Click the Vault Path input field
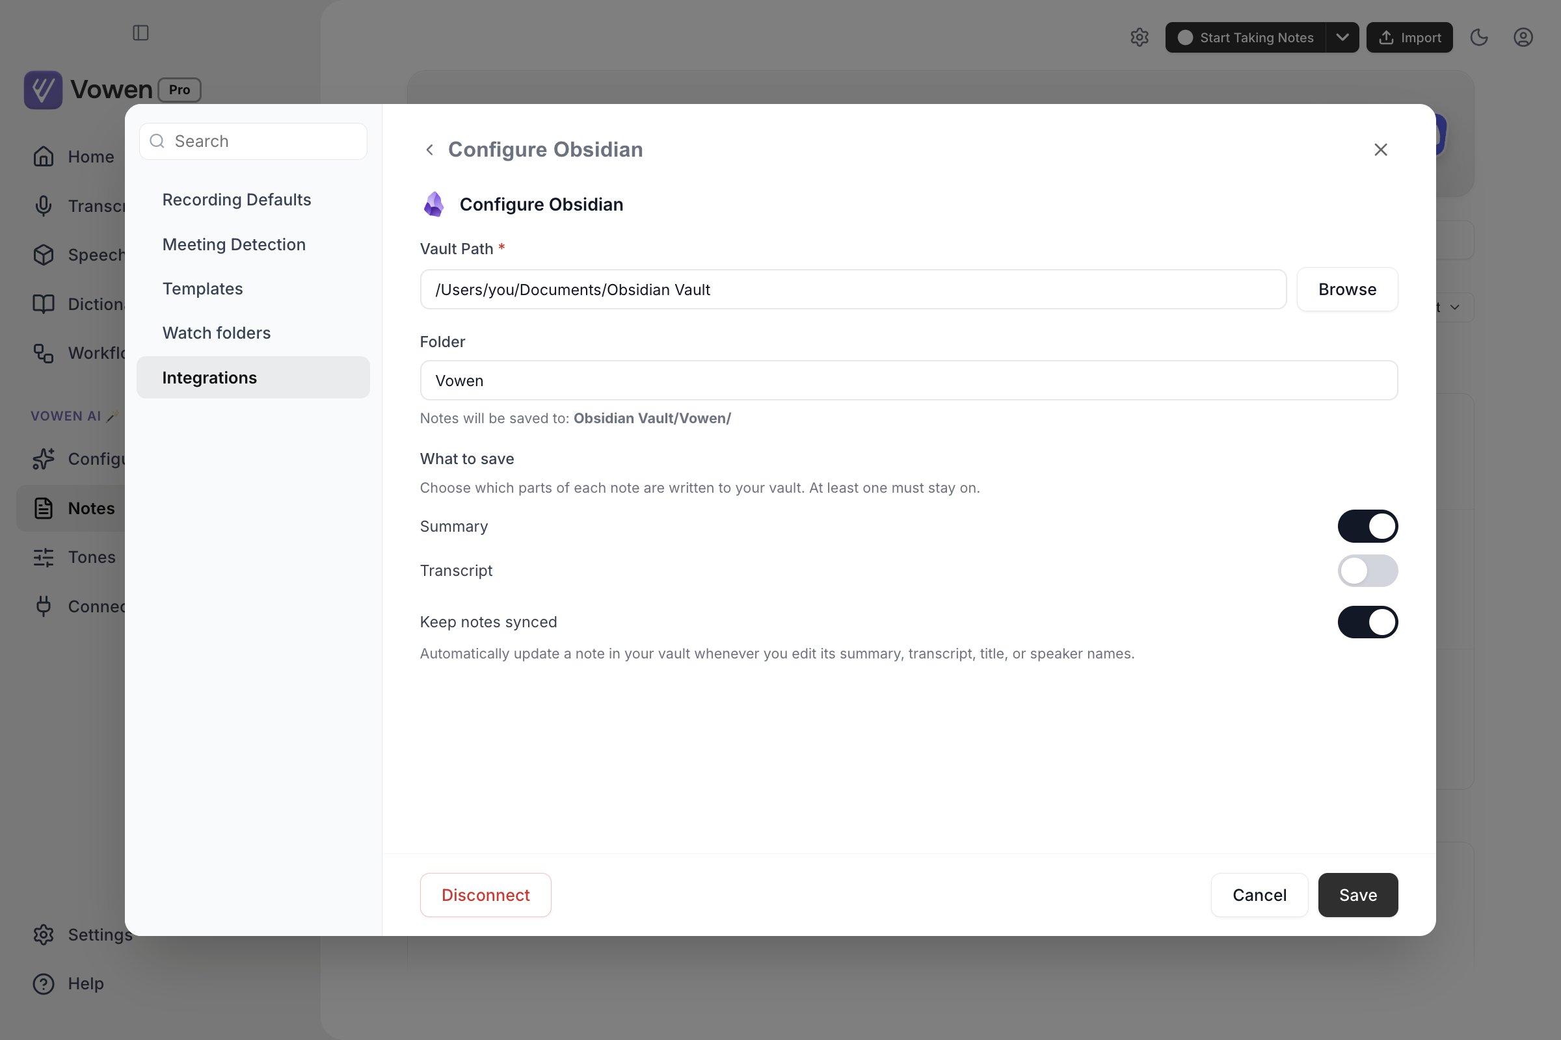The image size is (1561, 1040). click(853, 289)
